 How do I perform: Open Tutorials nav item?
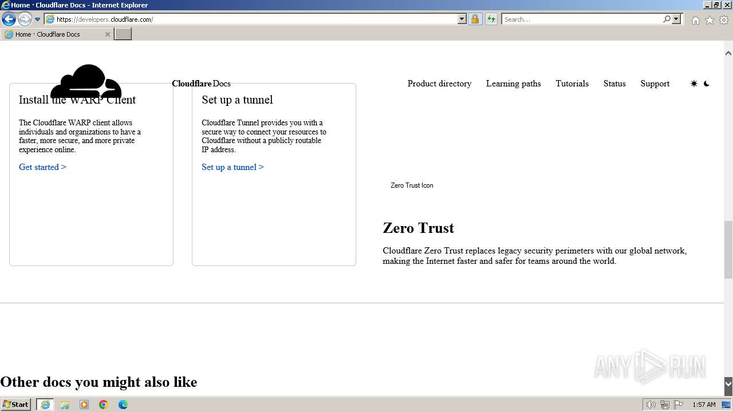[572, 84]
